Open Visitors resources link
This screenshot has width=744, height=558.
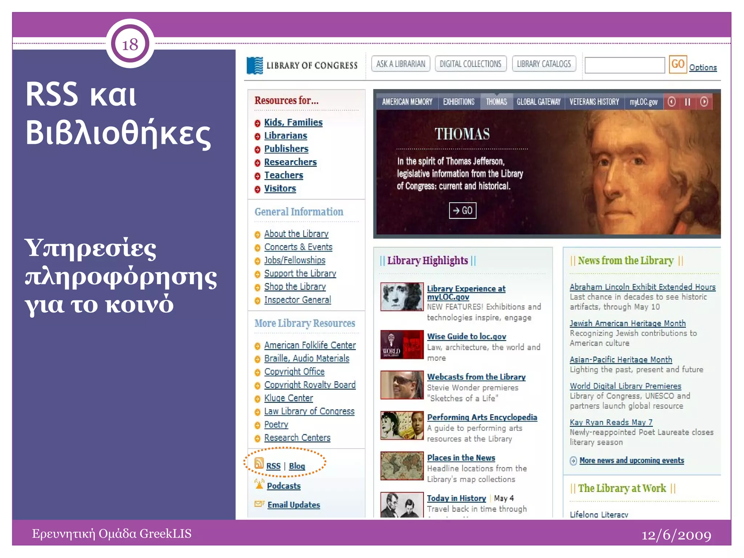tap(280, 189)
